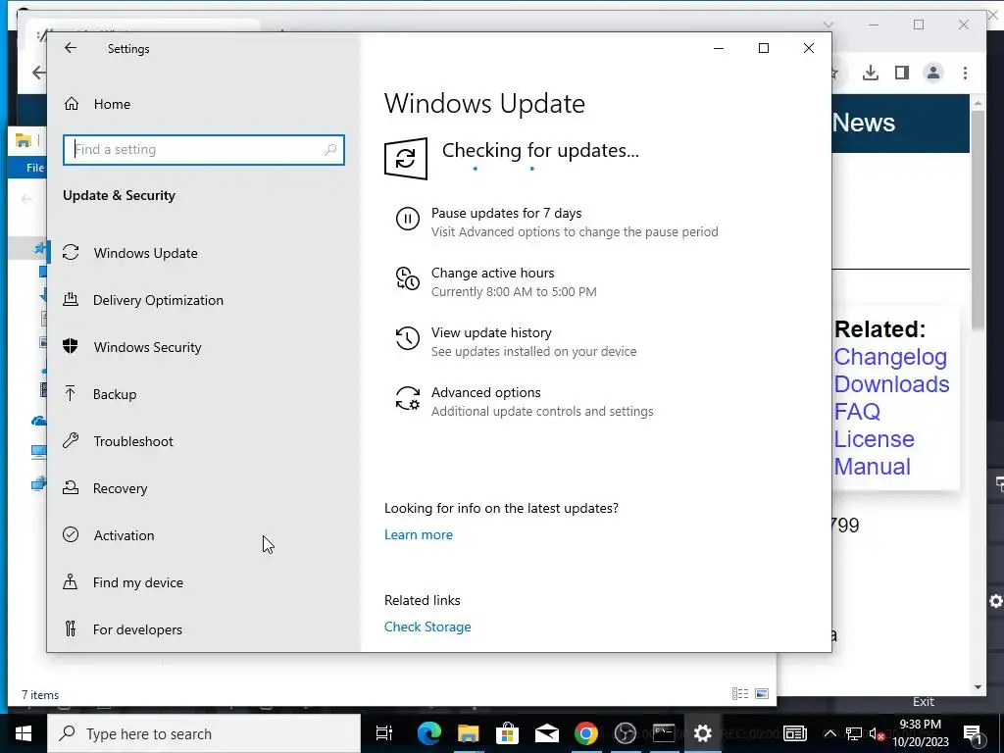Launch Microsoft Edge from taskbar
The image size is (1004, 753).
click(428, 733)
